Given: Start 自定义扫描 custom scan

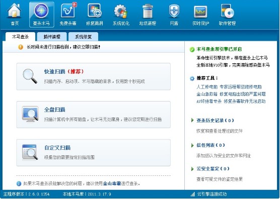Looking at the screenshot, I should pos(93,153).
